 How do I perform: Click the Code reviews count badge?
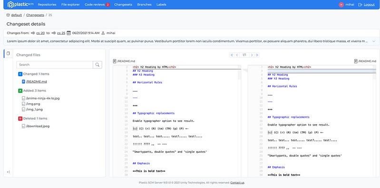click(107, 5)
